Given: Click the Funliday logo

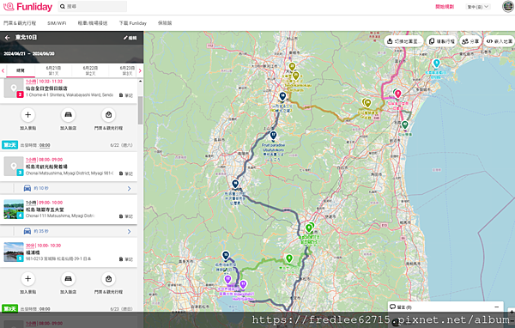Looking at the screenshot, I should point(27,7).
